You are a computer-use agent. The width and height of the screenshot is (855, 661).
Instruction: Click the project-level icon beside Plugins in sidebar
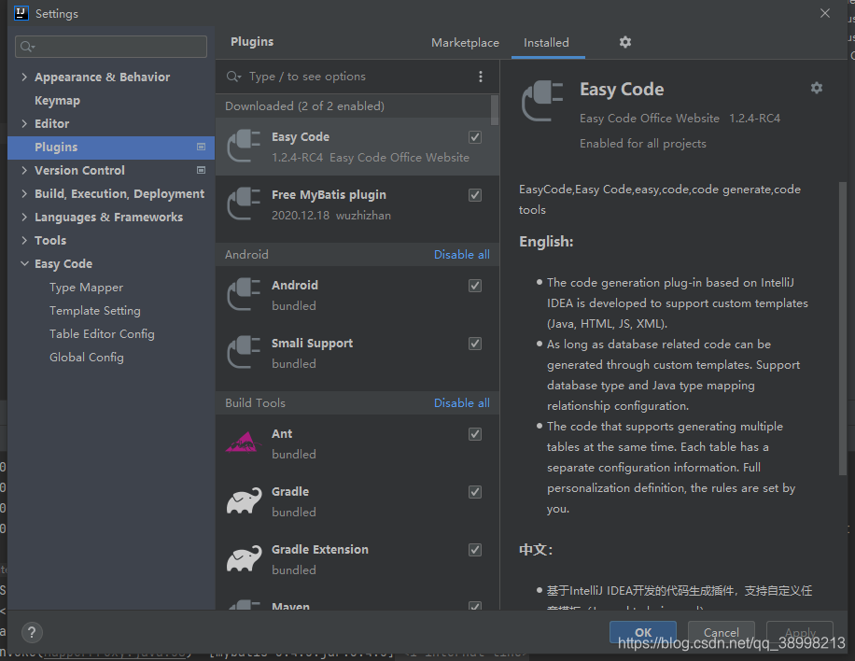201,147
